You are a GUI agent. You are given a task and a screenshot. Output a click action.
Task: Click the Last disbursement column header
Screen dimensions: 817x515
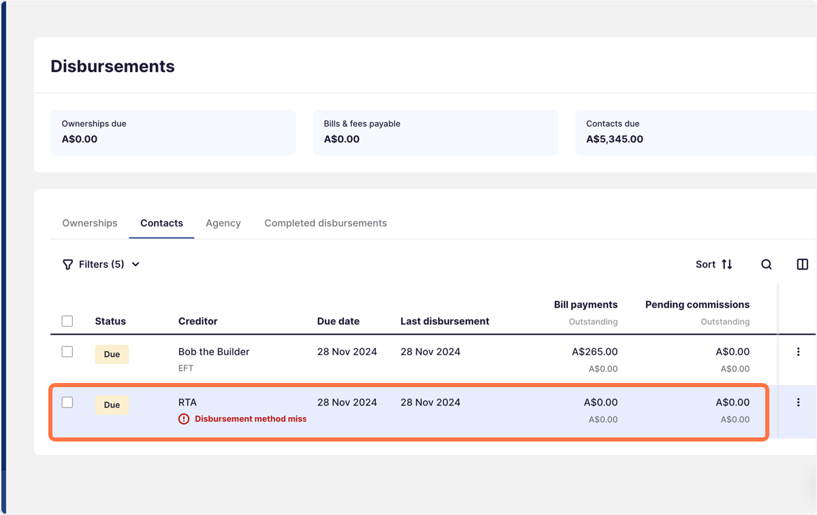click(x=445, y=321)
